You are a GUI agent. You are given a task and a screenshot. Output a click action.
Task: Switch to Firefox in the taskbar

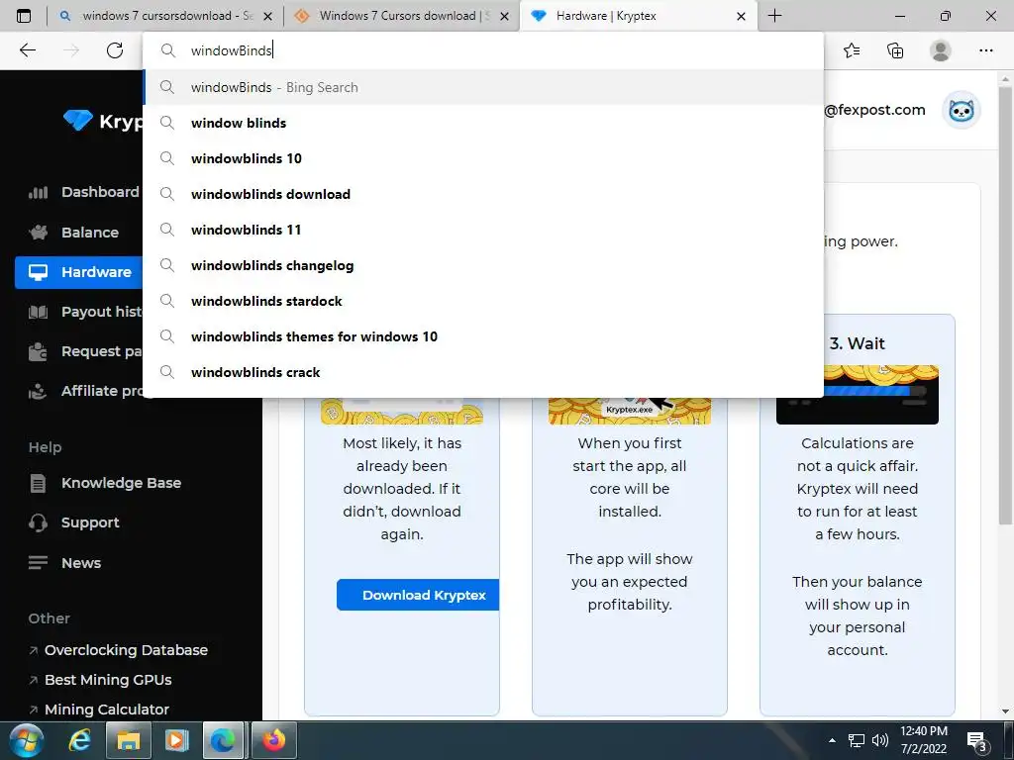273,740
